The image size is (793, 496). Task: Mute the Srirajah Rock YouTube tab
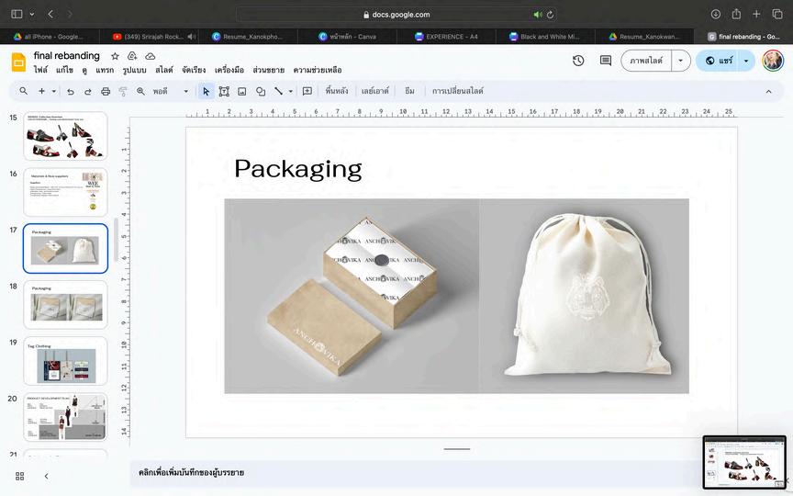pyautogui.click(x=191, y=37)
